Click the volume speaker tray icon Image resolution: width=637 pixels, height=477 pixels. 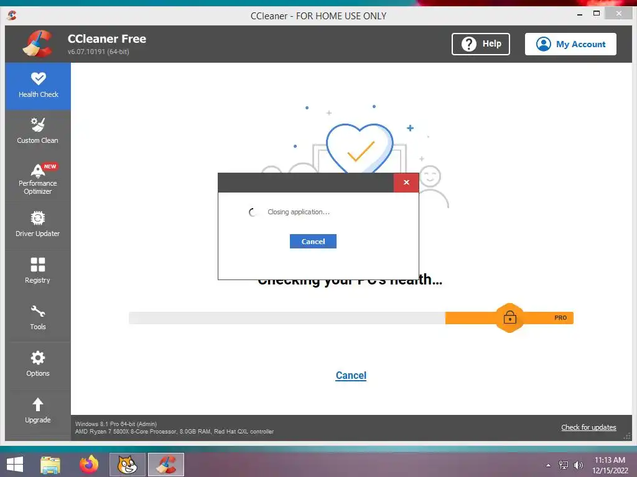tap(578, 465)
